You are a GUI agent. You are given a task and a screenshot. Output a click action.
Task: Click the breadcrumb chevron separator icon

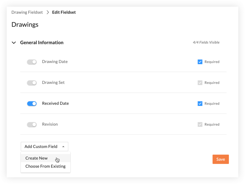click(x=48, y=12)
